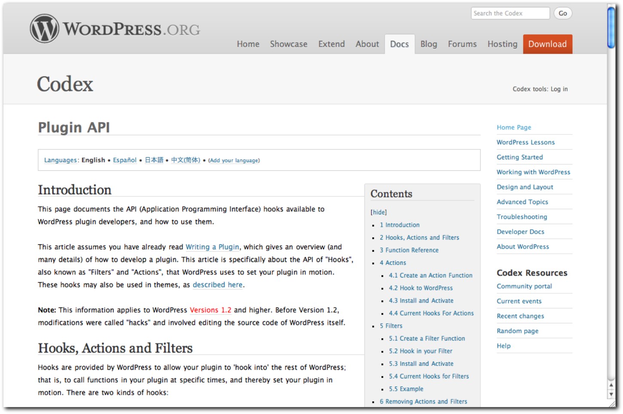
Task: Click the scrollbar up arrow
Action: tap(611, 385)
